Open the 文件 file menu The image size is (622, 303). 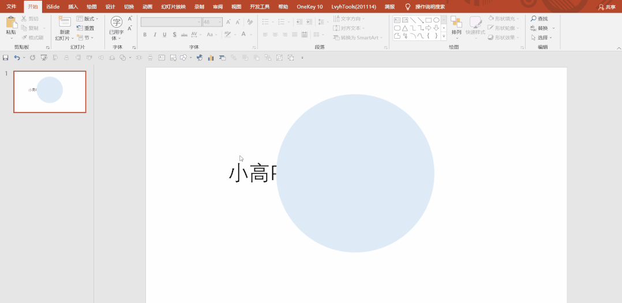coord(12,7)
